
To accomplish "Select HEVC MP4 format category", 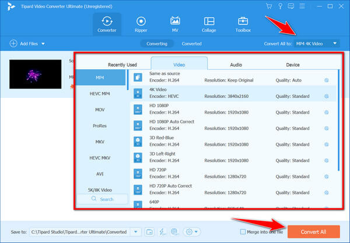I will click(x=101, y=94).
